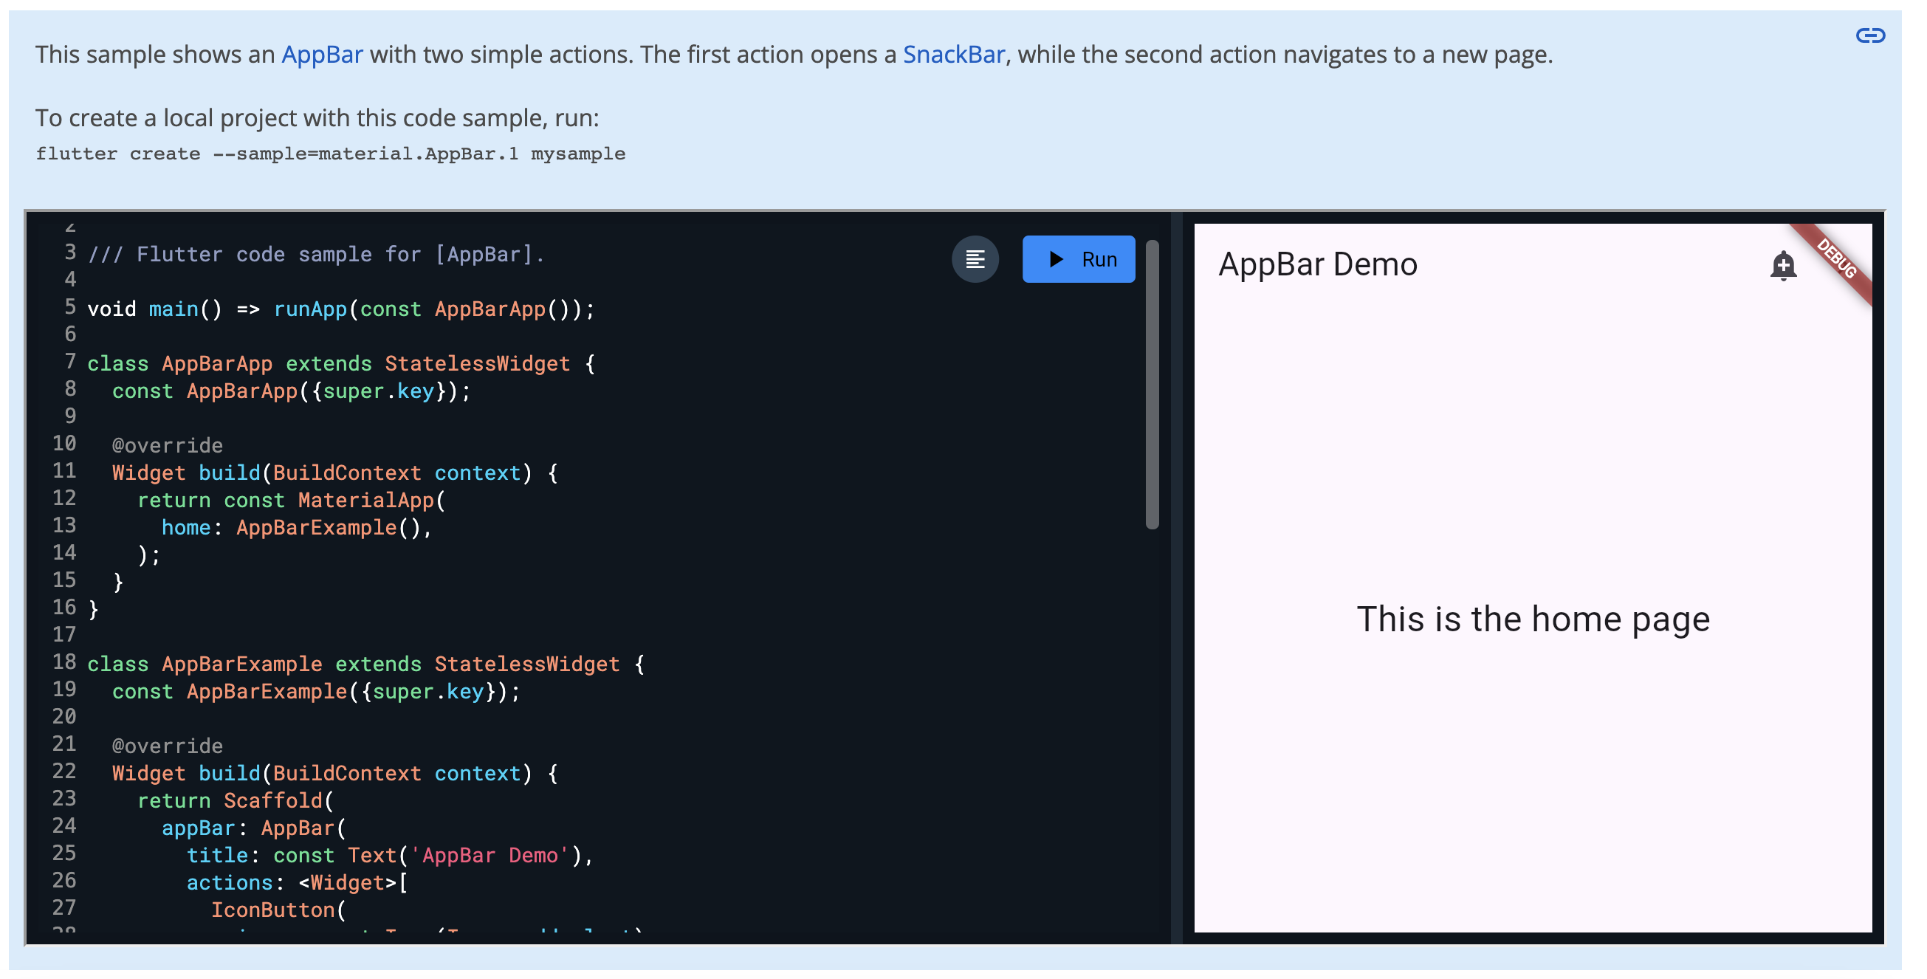Click the permalink chain icon
Screen dimensions: 1927x979
pyautogui.click(x=1869, y=35)
